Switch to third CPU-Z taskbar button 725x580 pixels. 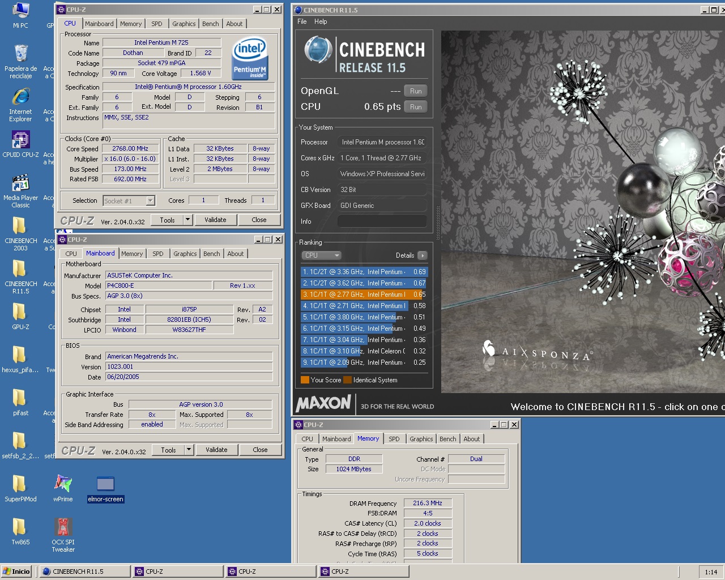pyautogui.click(x=364, y=572)
